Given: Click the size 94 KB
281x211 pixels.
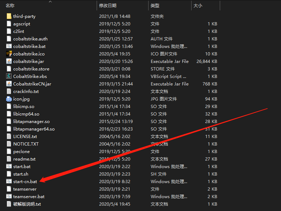Looking at the screenshot, I should (x=211, y=99).
